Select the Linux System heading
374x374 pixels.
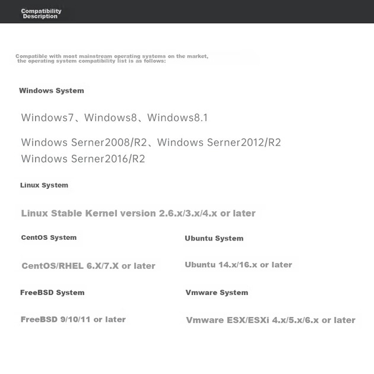point(44,185)
